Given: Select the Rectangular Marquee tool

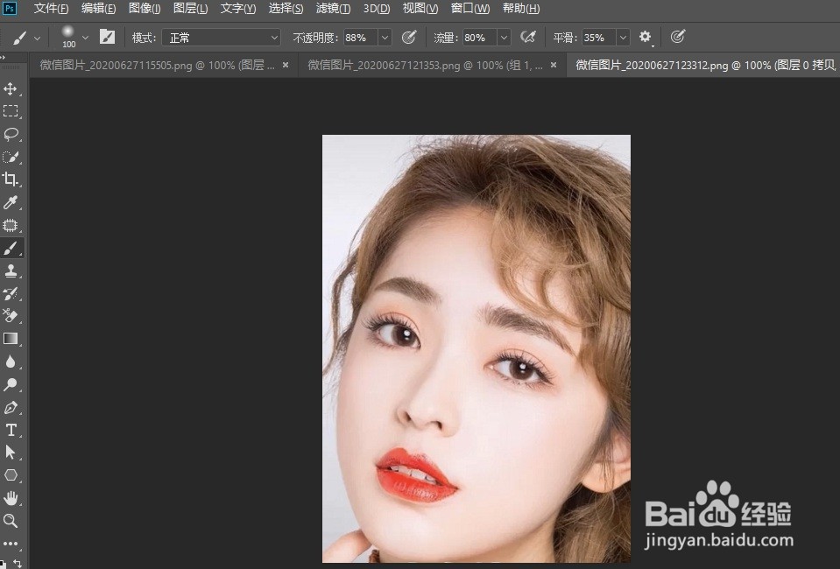Looking at the screenshot, I should 11,111.
